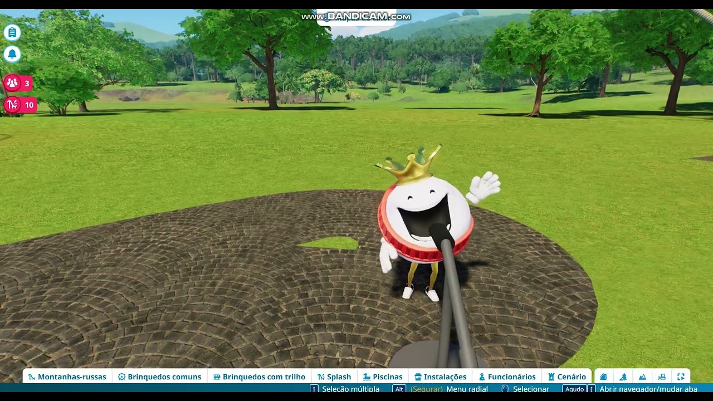
Task: Select the tree nature tool icon
Action: click(623, 377)
